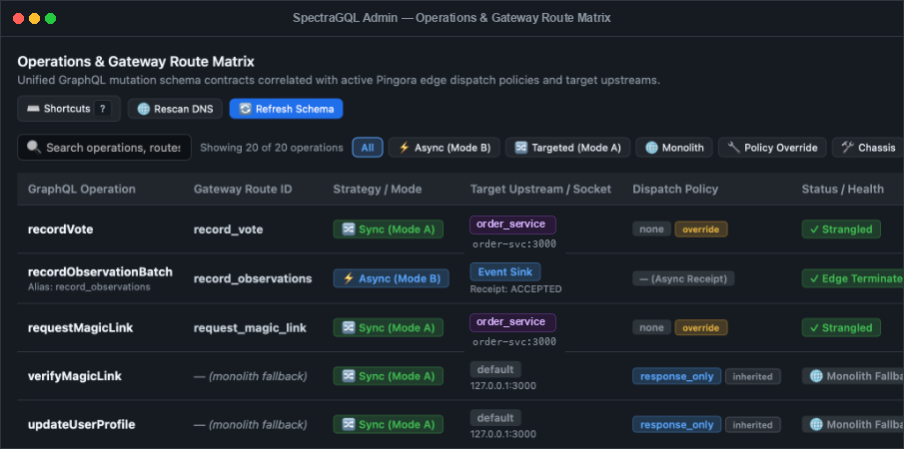Viewport: 904px width, 449px height.
Task: Click response_only badge in updateUserProfile row
Action: 677,425
